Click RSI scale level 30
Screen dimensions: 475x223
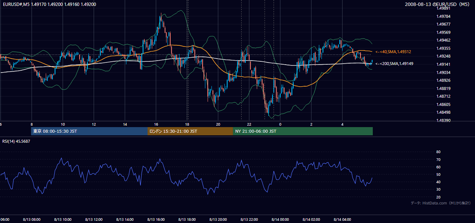pyautogui.click(x=438, y=190)
